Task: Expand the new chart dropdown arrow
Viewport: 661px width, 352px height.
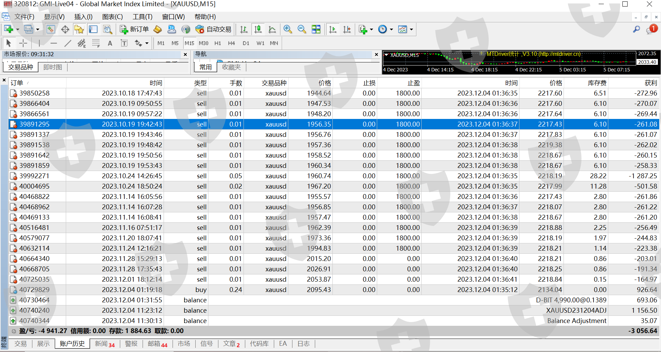Action: coord(18,30)
